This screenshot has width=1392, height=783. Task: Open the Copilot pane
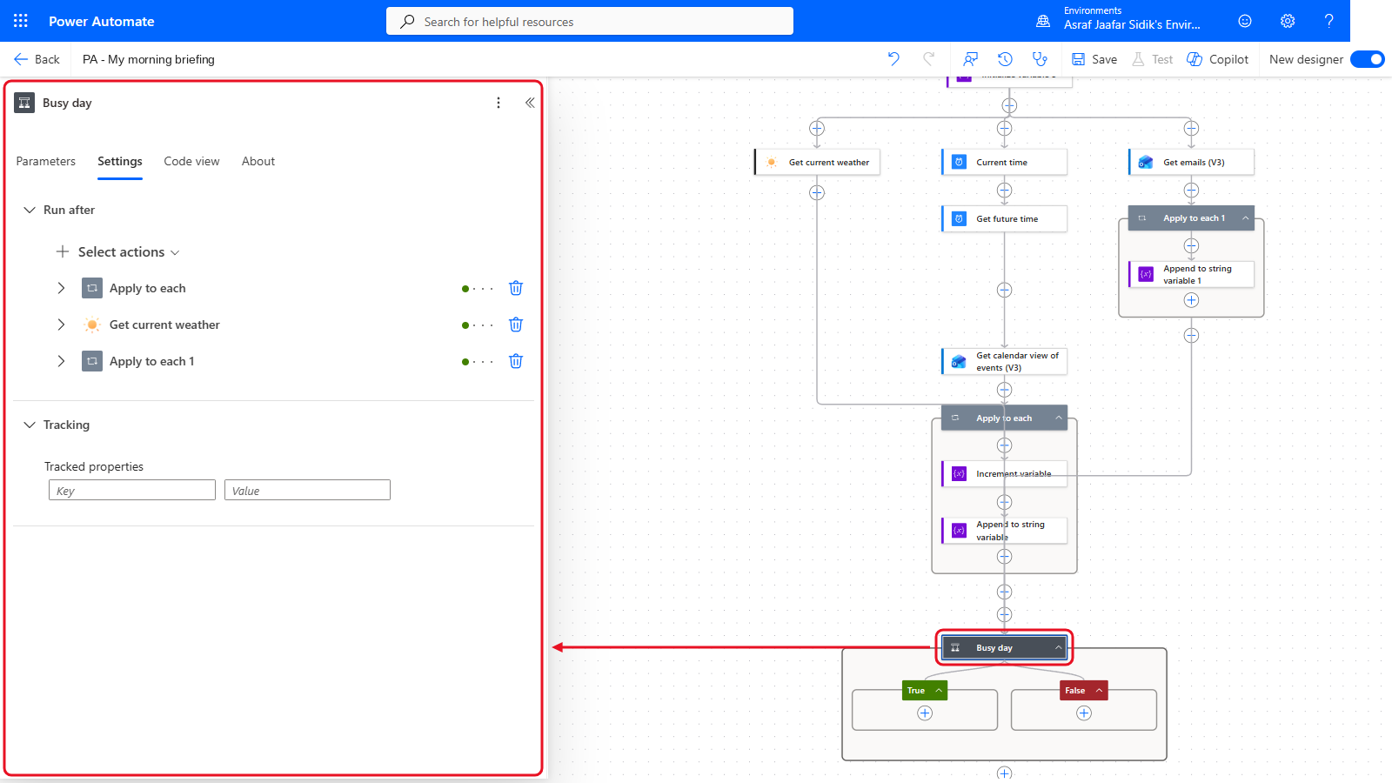[x=1218, y=59]
